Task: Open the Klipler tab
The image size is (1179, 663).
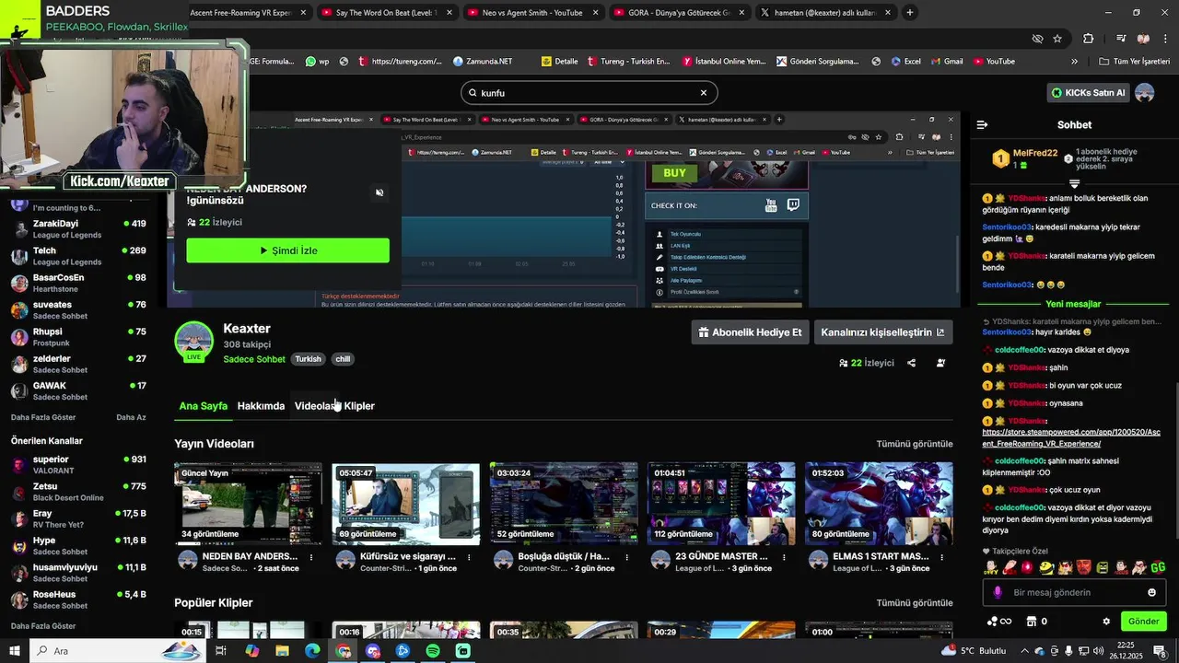Action: tap(359, 406)
